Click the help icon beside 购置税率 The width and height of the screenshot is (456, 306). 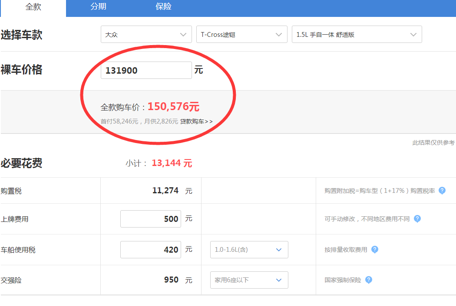[442, 191]
